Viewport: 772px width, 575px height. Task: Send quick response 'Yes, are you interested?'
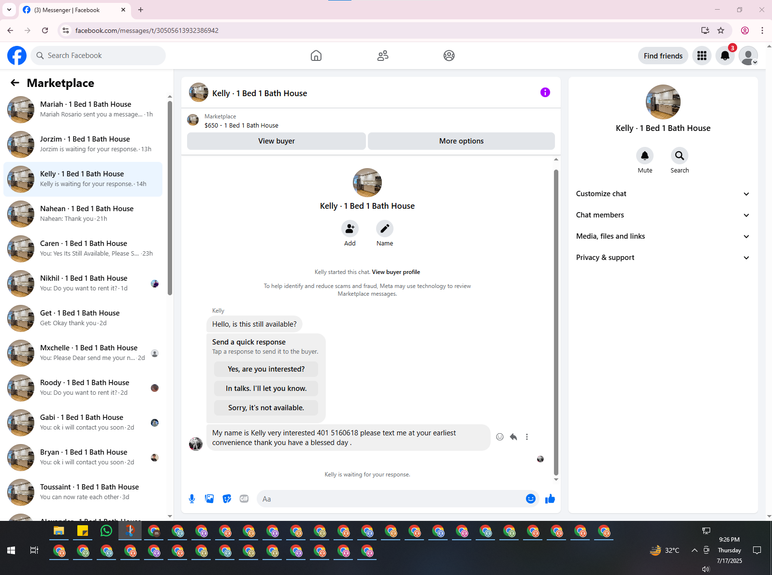click(266, 369)
